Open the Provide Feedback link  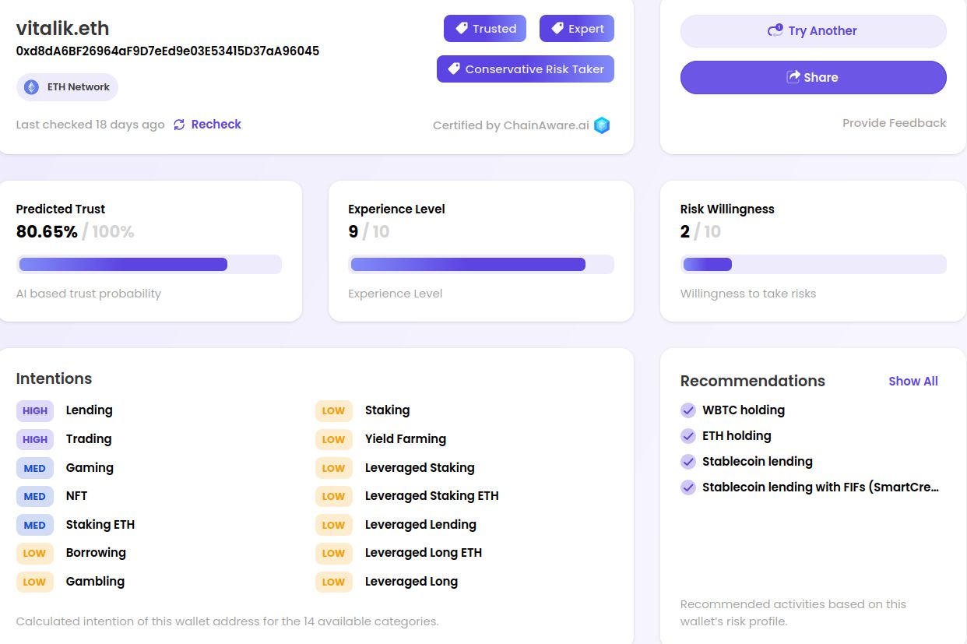pos(894,123)
